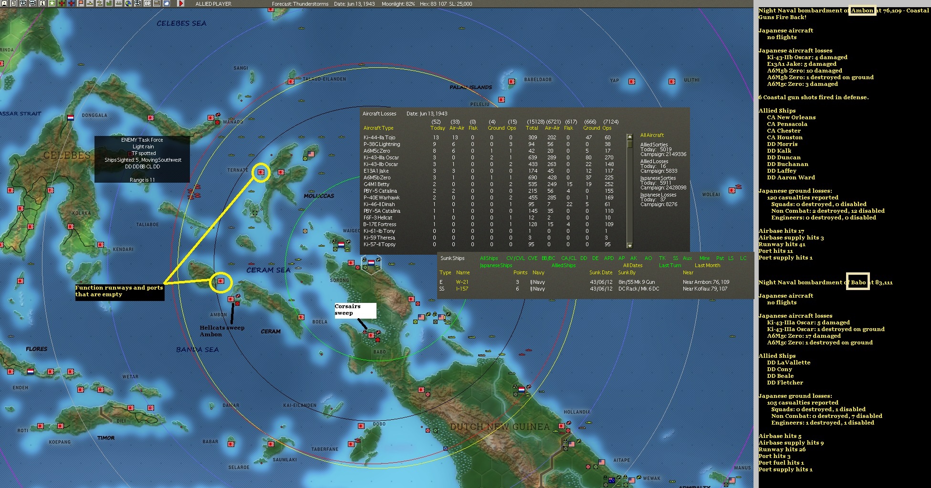This screenshot has height=488, width=931.
Task: Select Last Month sunk ships filter
Action: tap(707, 265)
